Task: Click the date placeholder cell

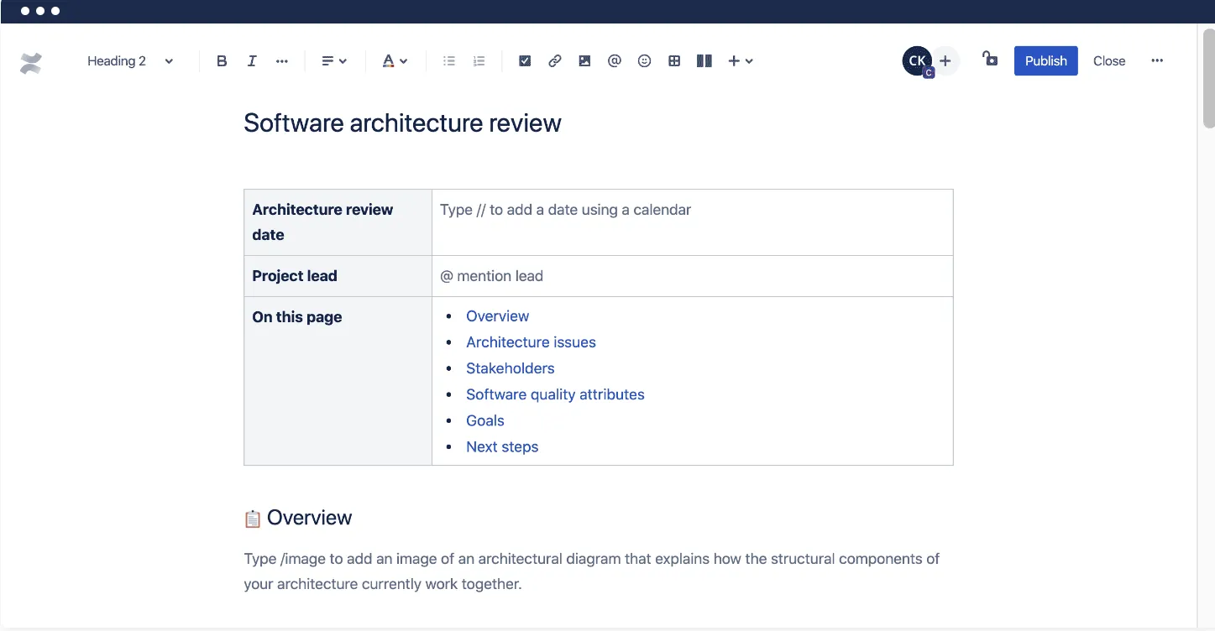Action: click(692, 222)
